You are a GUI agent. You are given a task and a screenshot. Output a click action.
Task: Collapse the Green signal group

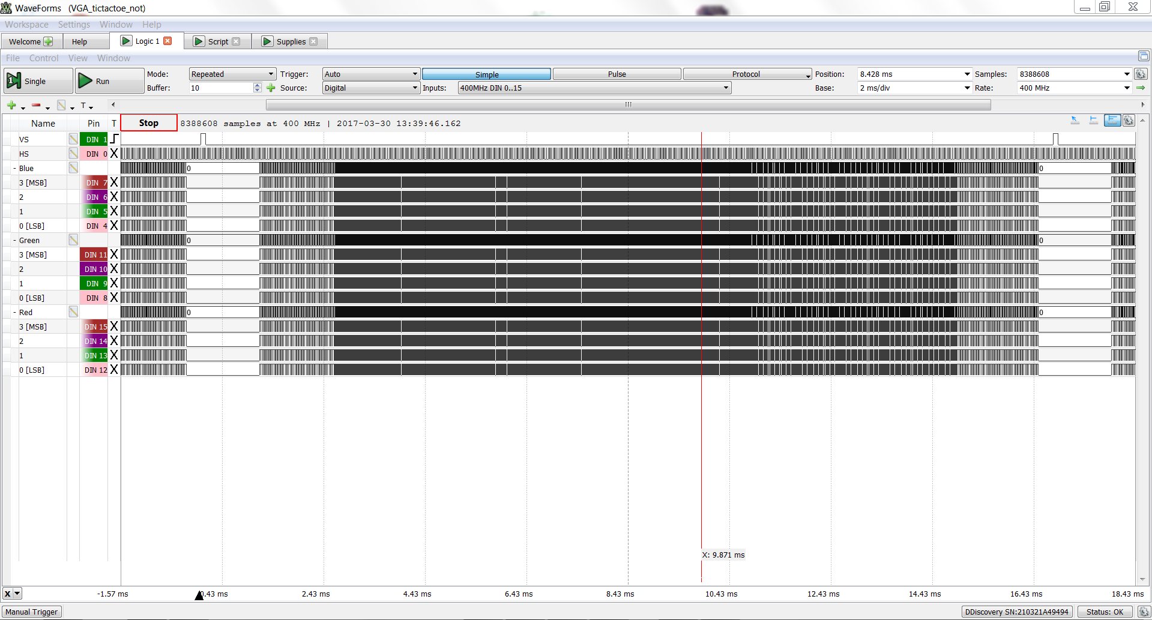point(14,240)
